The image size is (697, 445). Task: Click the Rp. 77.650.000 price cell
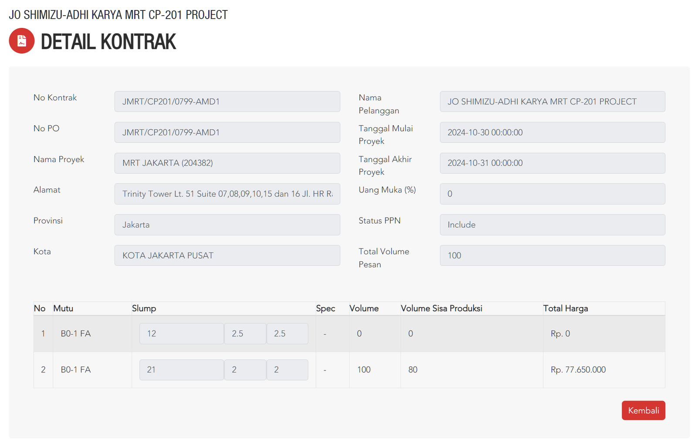click(578, 370)
